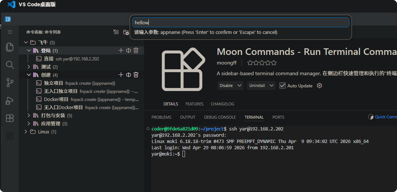This screenshot has width=397, height=192.
Task: Delete the 创建 group
Action: coord(136,75)
